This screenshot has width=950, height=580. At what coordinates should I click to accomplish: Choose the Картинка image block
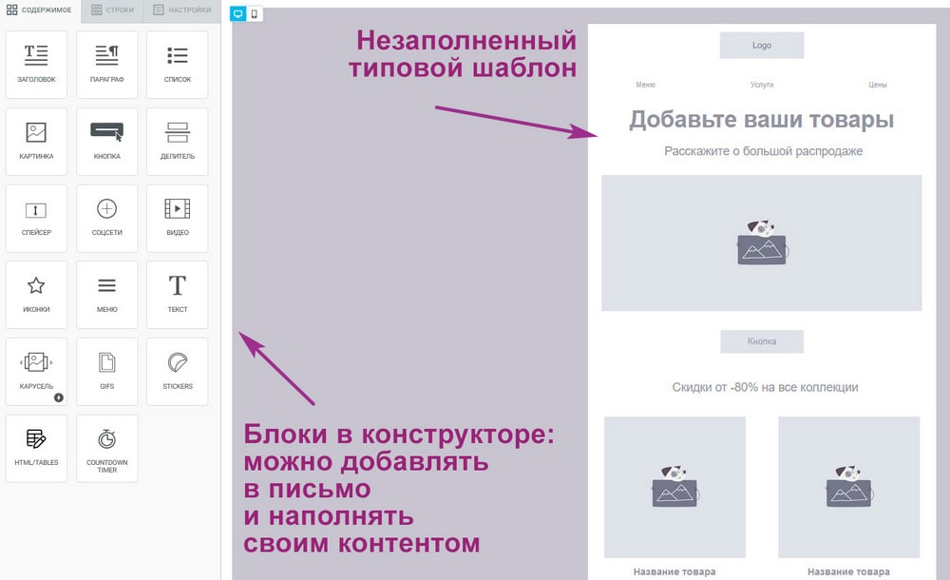point(36,142)
